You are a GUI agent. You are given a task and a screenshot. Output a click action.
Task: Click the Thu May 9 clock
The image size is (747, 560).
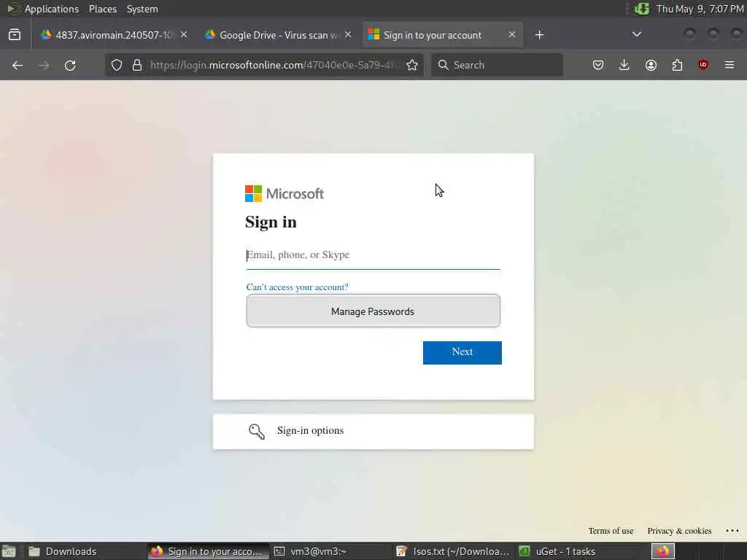click(700, 9)
